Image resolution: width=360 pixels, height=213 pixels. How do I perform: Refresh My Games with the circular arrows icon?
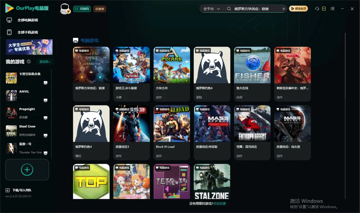click(x=29, y=62)
